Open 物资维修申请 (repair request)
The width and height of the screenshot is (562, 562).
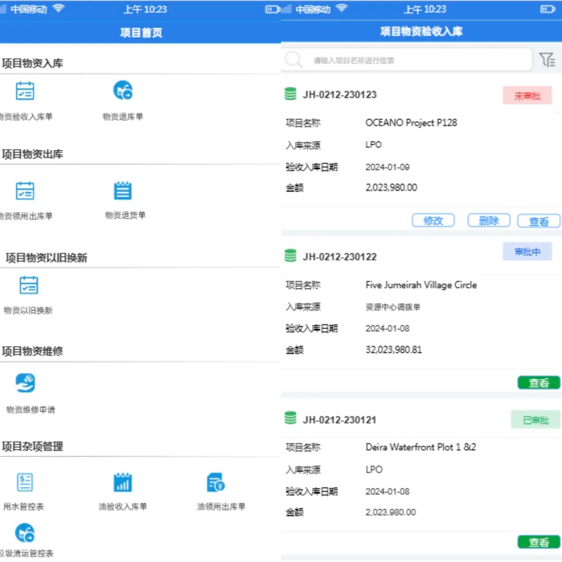[23, 382]
